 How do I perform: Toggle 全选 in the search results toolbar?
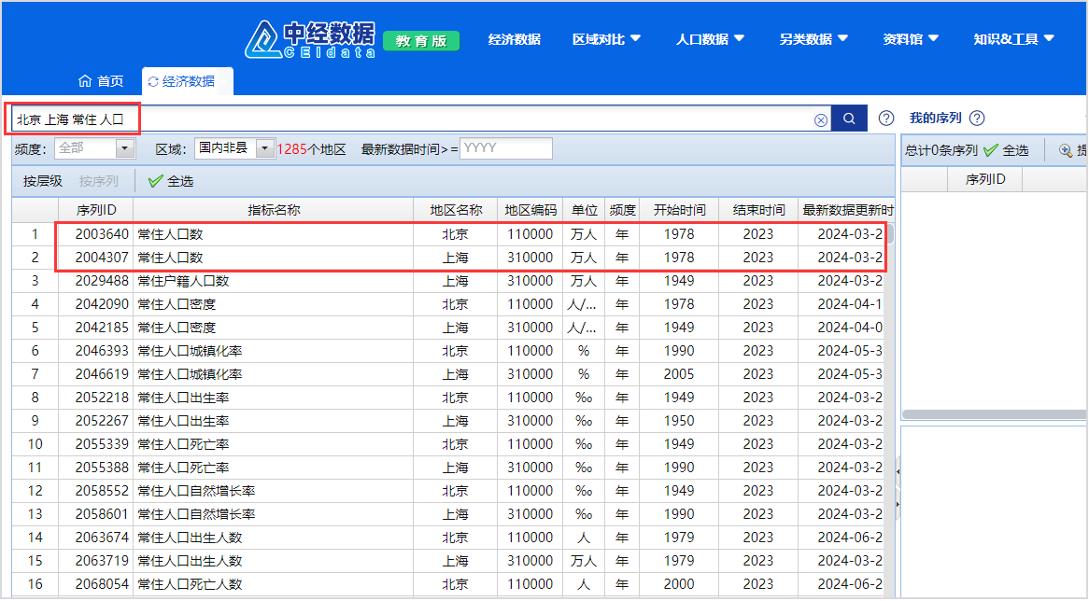(x=171, y=181)
